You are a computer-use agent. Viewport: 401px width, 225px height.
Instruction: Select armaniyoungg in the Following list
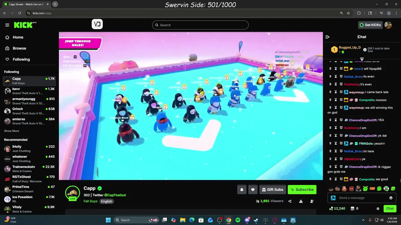coord(29,101)
